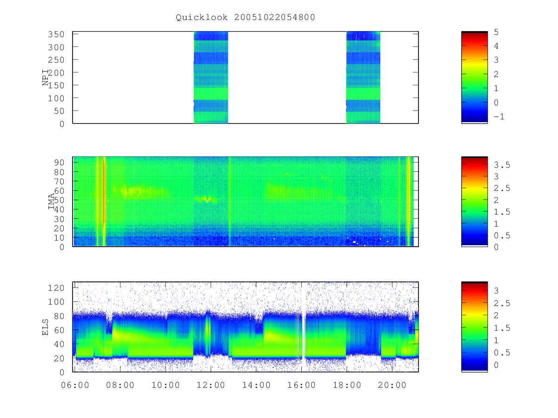The image size is (558, 418).
Task: Click the title Quicklook 20051022054800
Action: (x=245, y=18)
